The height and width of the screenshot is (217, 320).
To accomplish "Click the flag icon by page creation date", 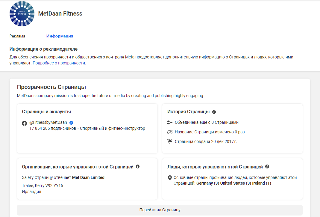I will pyautogui.click(x=170, y=141).
